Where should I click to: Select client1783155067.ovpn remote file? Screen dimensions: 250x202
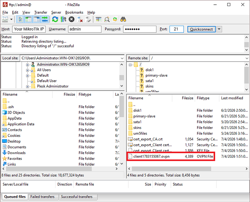[151, 156]
